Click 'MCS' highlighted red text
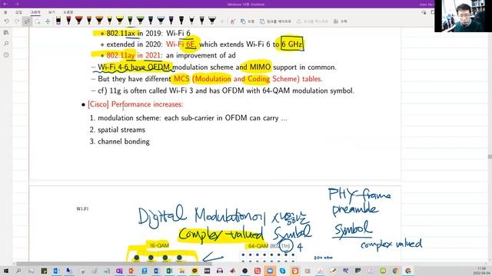 (x=181, y=79)
